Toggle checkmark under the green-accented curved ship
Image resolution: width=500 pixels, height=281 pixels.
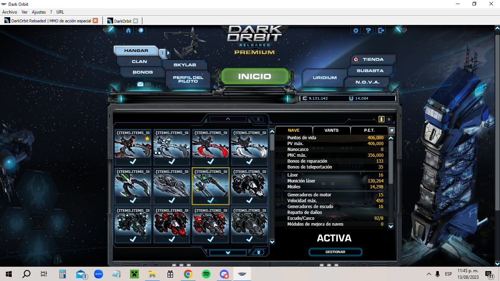click(x=133, y=200)
